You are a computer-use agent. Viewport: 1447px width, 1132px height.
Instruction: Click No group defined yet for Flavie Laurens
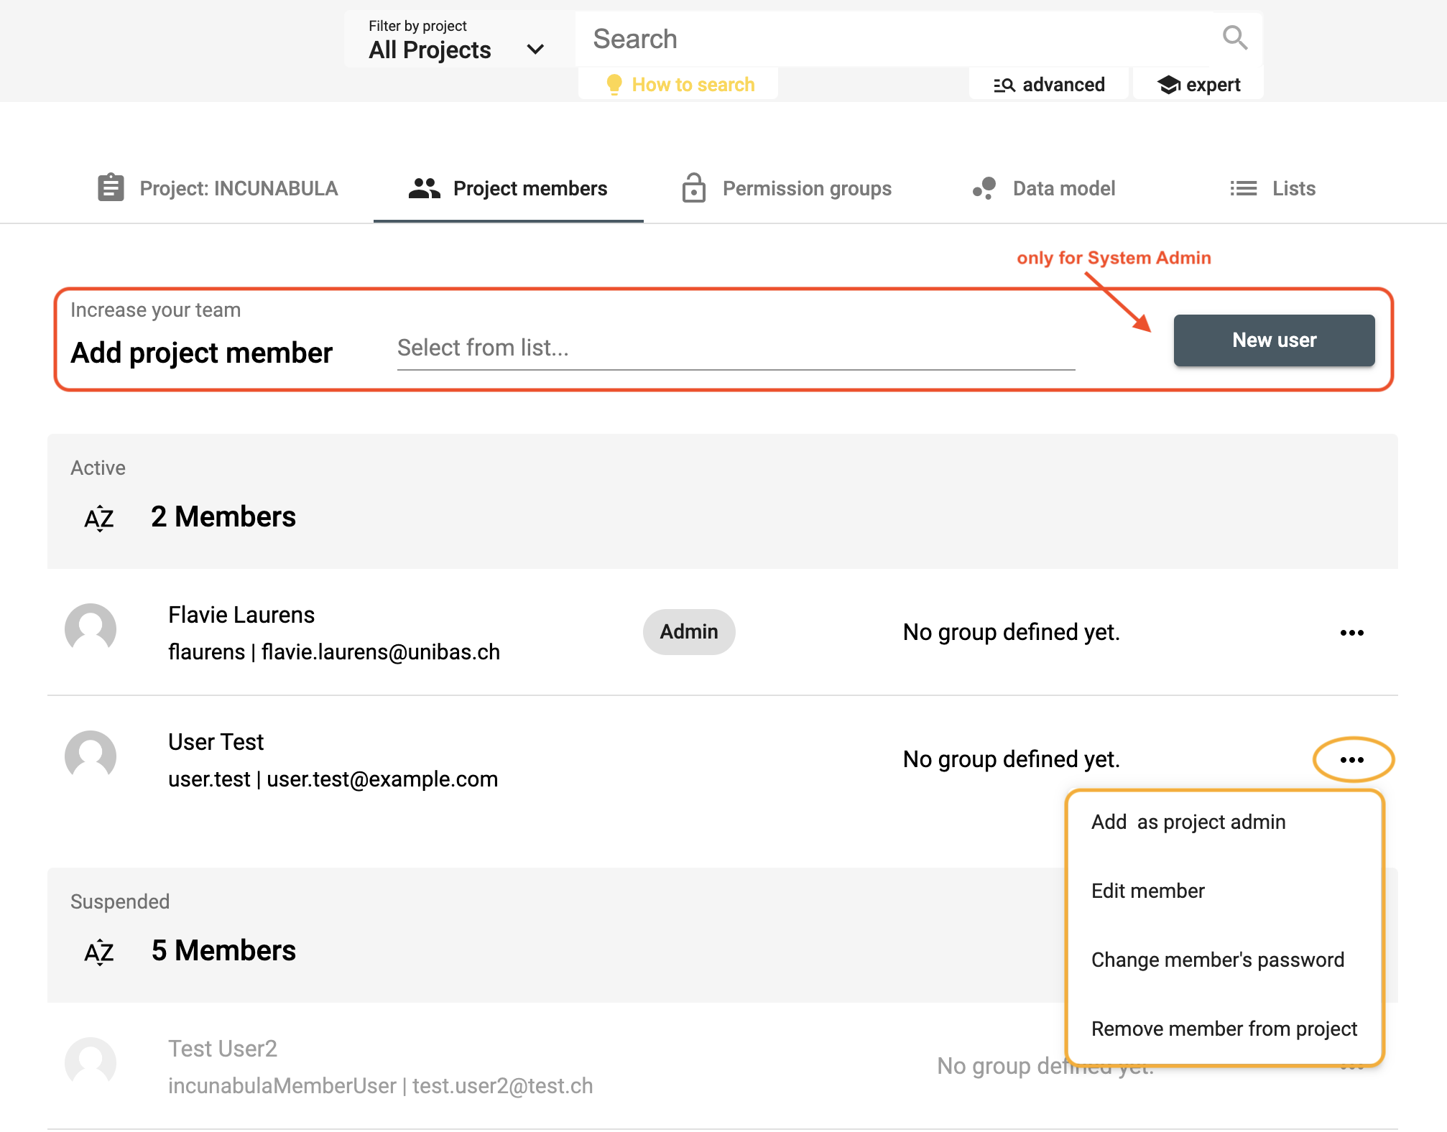point(1011,633)
